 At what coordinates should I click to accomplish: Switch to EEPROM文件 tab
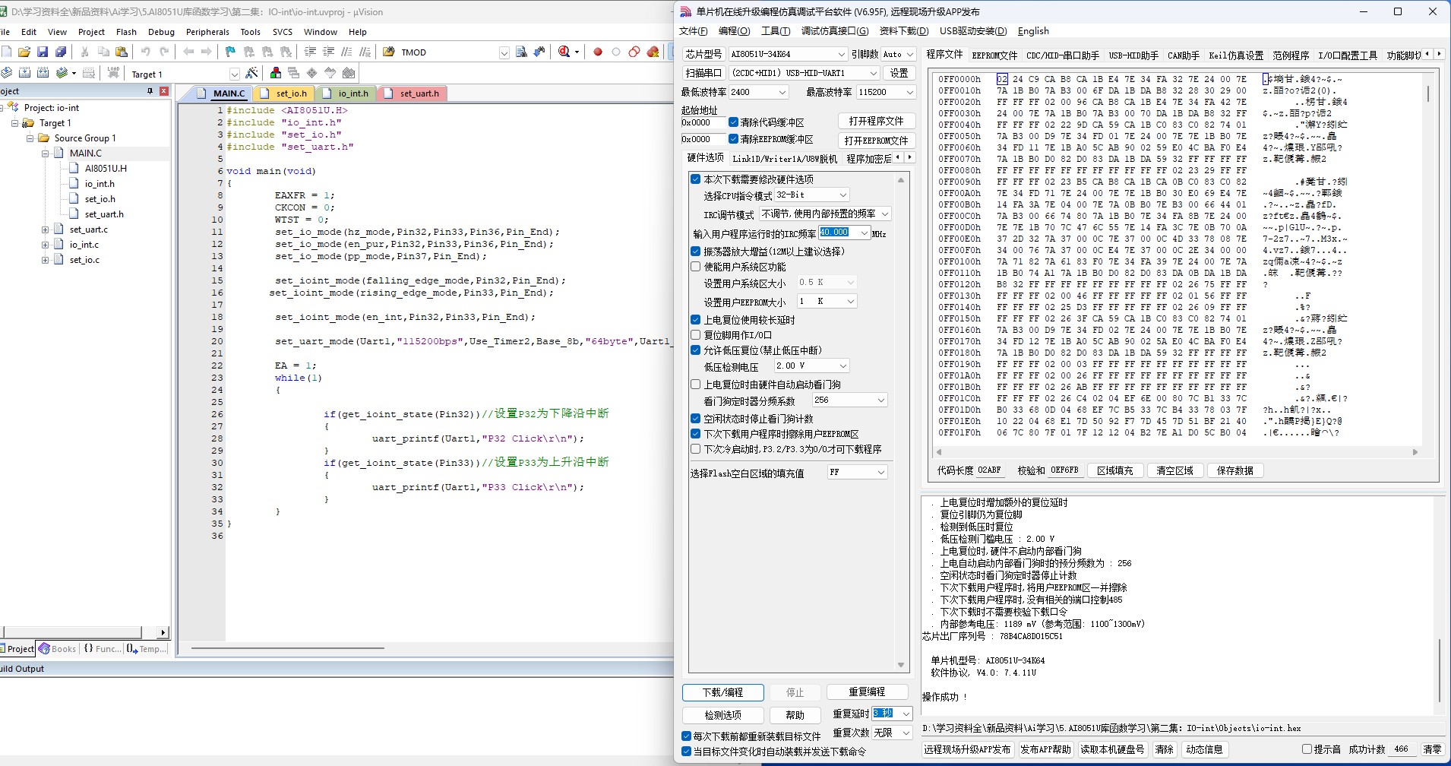[x=994, y=55]
